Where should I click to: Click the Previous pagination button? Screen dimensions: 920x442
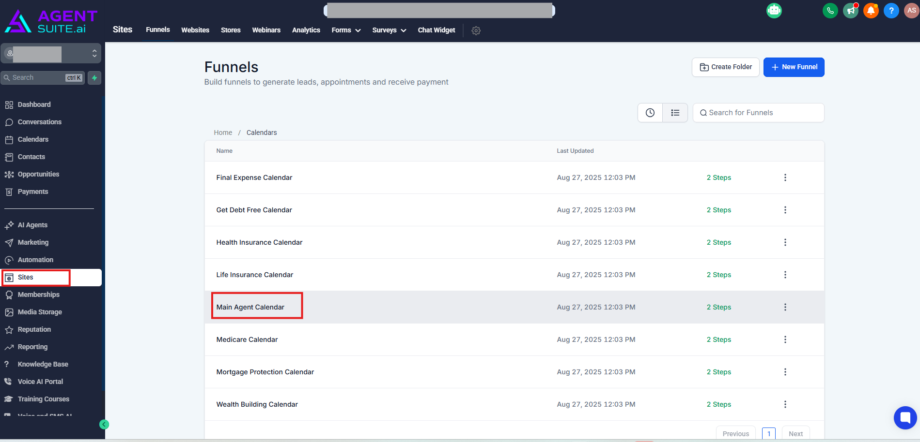coord(736,434)
